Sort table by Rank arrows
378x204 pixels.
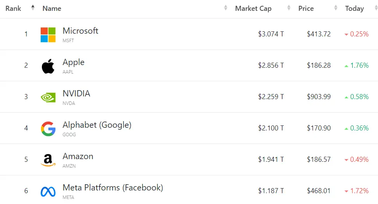(x=33, y=8)
